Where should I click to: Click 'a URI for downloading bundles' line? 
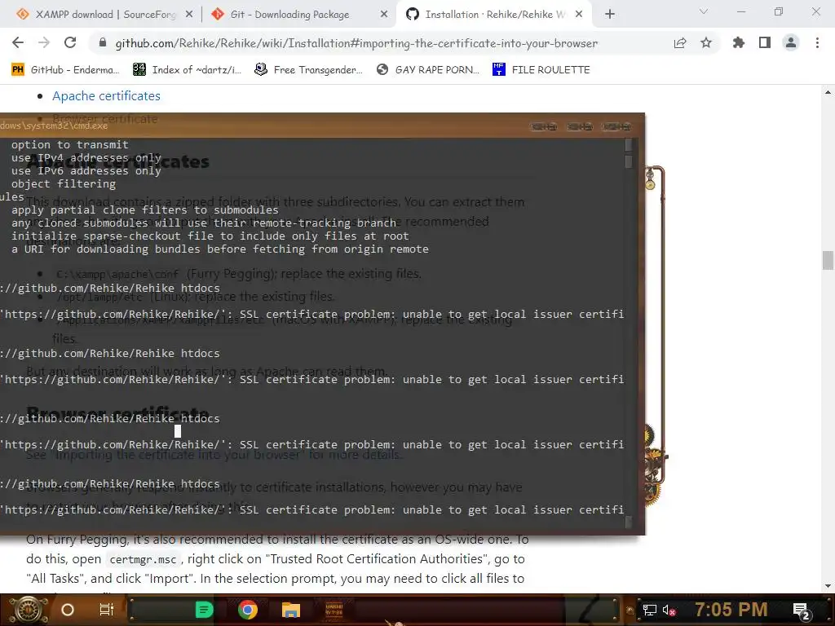pos(220,249)
